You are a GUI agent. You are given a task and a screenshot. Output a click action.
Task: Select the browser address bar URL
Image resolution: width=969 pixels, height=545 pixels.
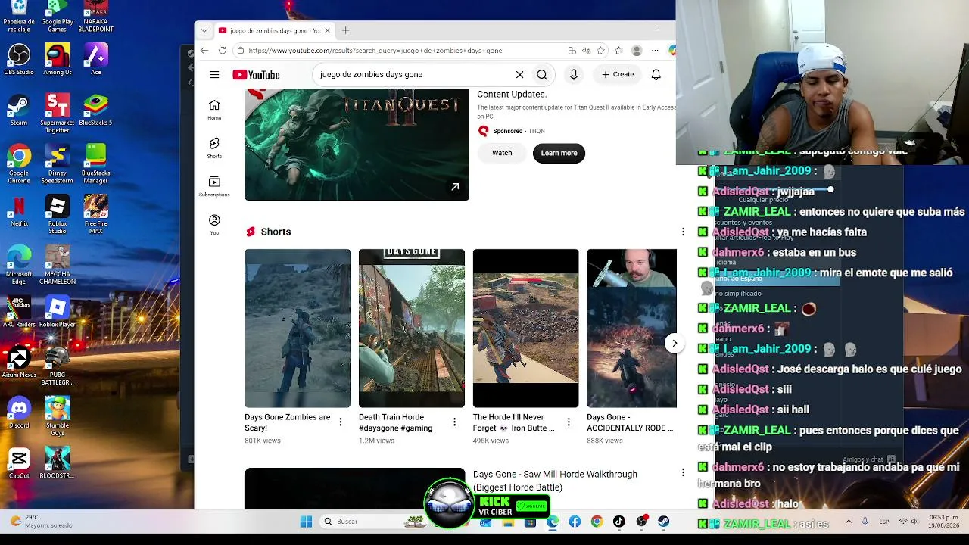(x=375, y=51)
